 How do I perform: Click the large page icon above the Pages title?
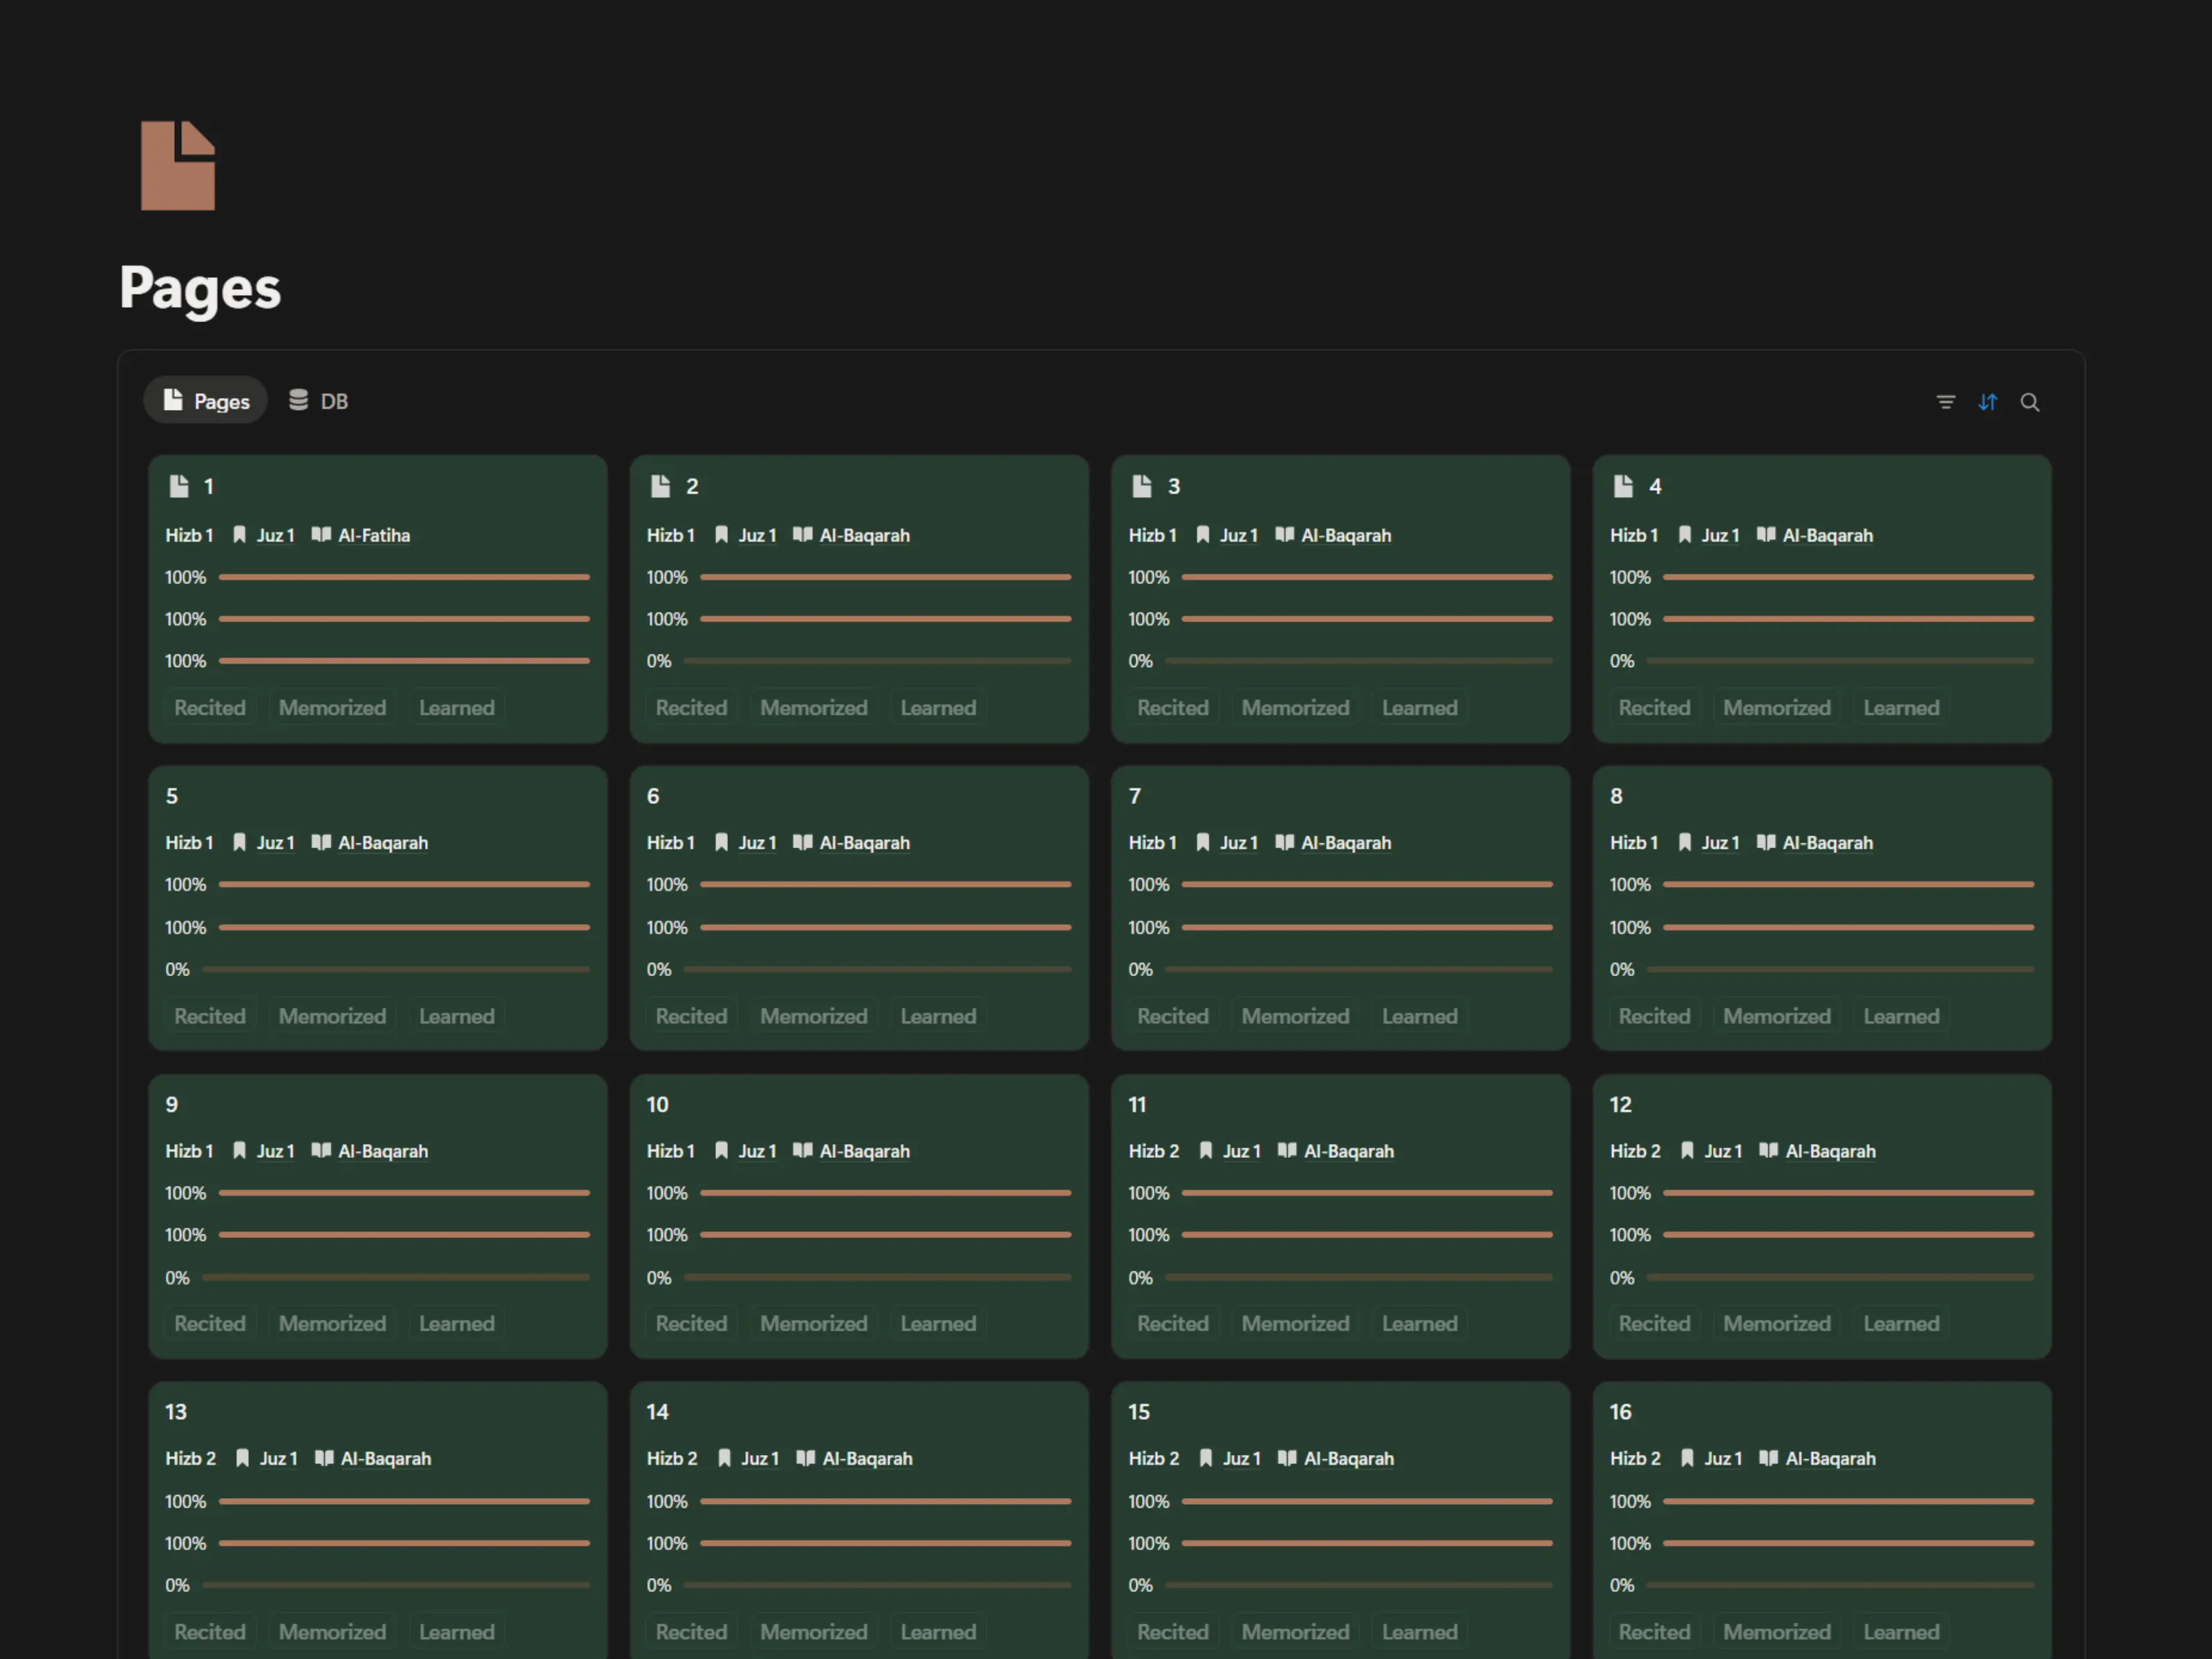[x=178, y=165]
